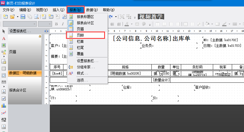Expand the font size combo box
This screenshot has width=244, height=132.
(x=50, y=24)
